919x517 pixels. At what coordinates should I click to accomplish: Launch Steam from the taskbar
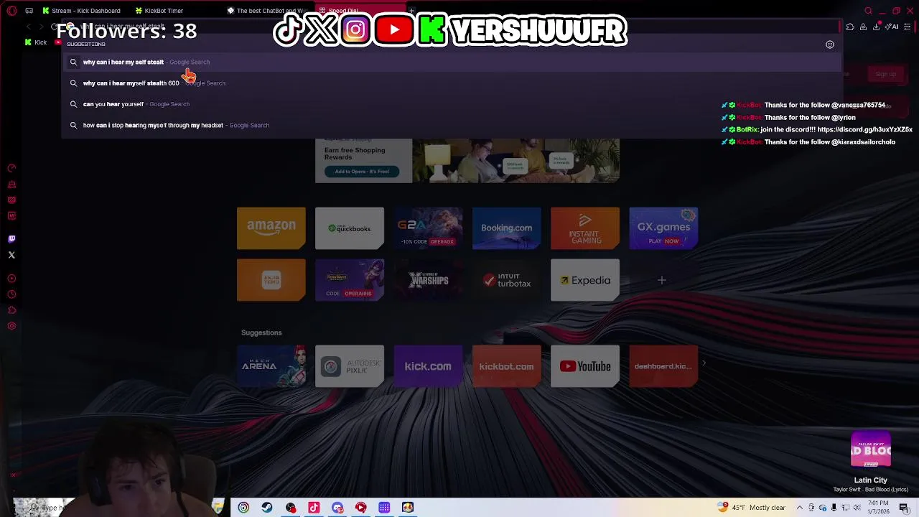pyautogui.click(x=266, y=508)
